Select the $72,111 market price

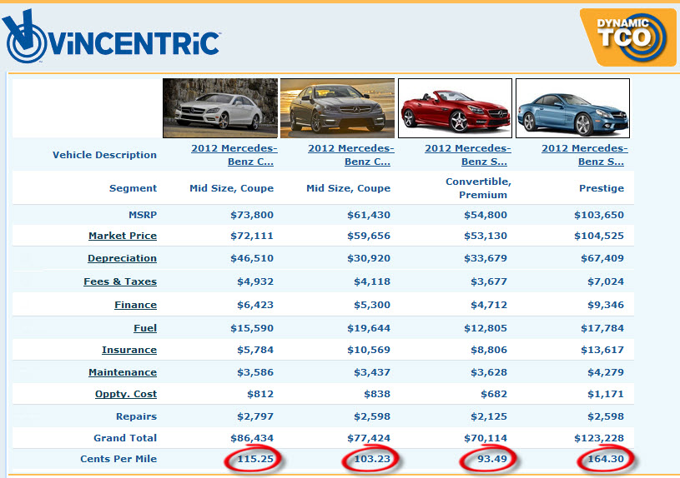[x=252, y=236]
